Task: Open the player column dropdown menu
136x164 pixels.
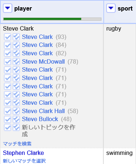Action: pyautogui.click(x=8, y=8)
